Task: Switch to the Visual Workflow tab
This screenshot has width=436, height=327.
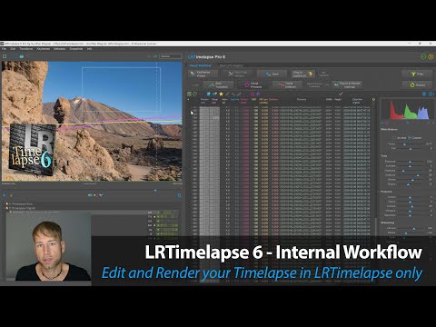Action: point(200,65)
